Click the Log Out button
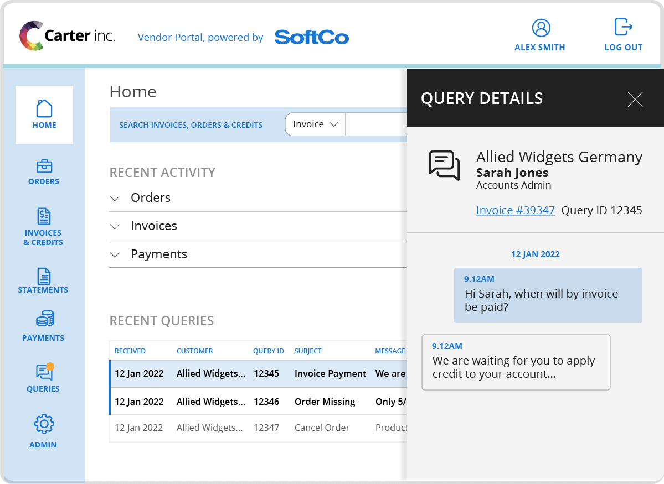The height and width of the screenshot is (484, 664). pos(622,33)
